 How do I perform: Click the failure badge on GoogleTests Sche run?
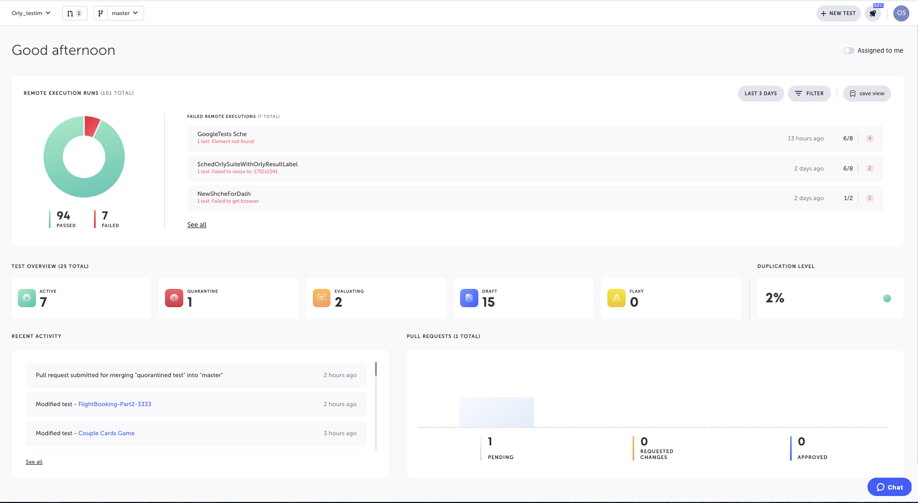click(869, 138)
